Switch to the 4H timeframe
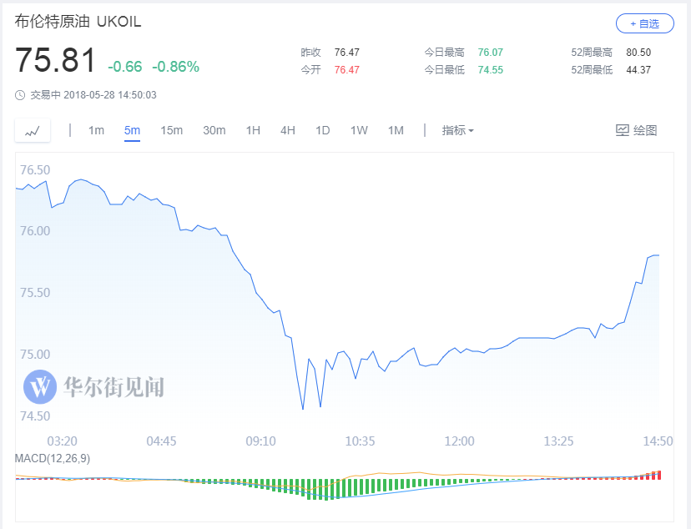 (x=288, y=130)
